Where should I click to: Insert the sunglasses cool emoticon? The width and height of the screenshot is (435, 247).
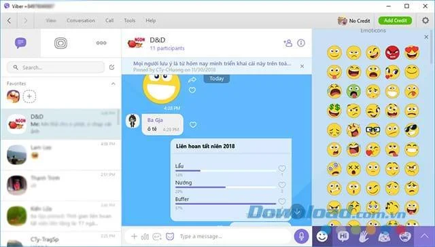click(412, 130)
